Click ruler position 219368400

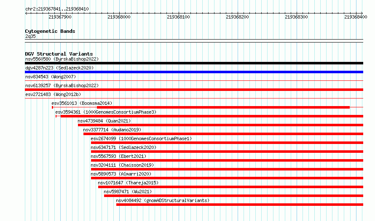point(356,17)
